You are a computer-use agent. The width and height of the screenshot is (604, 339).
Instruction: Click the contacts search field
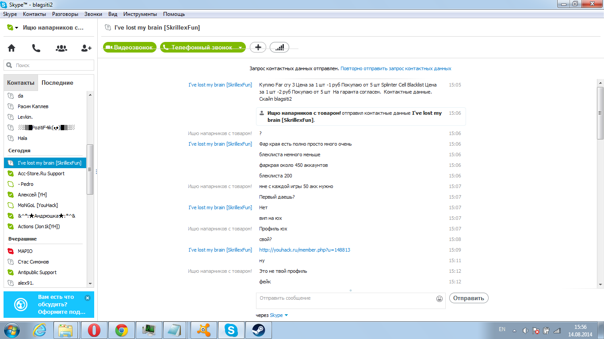[x=49, y=65]
